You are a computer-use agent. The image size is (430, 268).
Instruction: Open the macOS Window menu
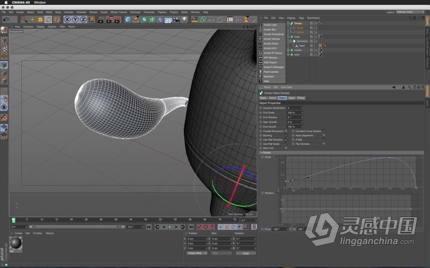[40, 2]
